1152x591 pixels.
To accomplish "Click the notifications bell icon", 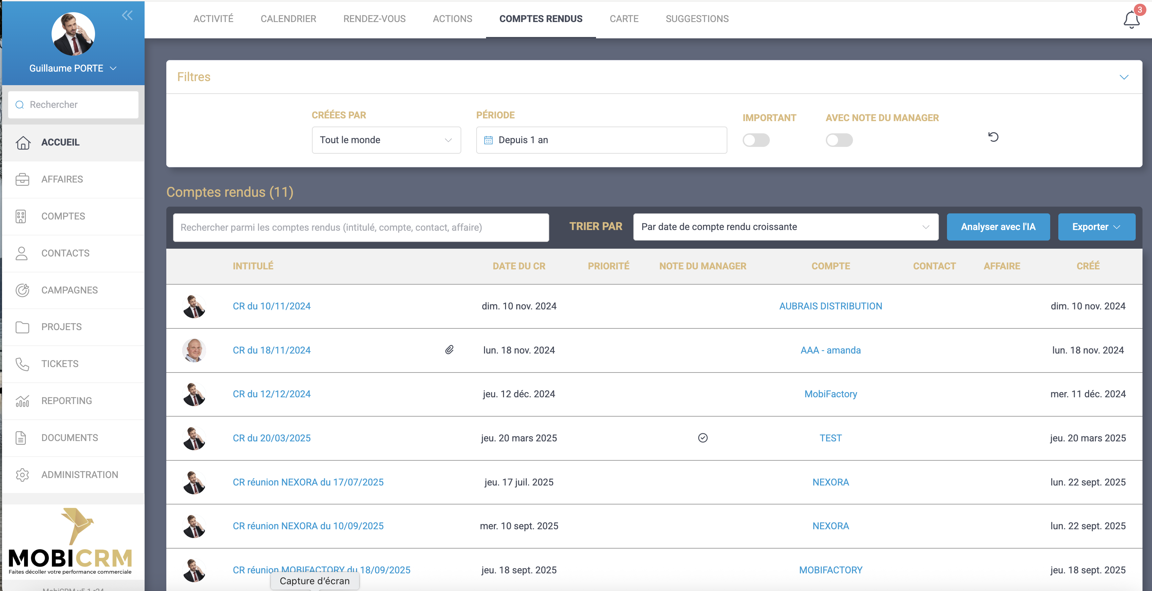I will coord(1131,19).
